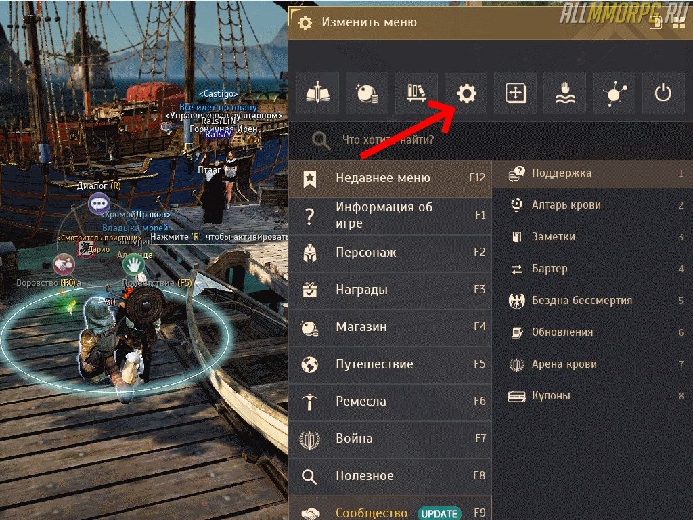
Task: Open the Недавнее меню category
Action: click(390, 178)
